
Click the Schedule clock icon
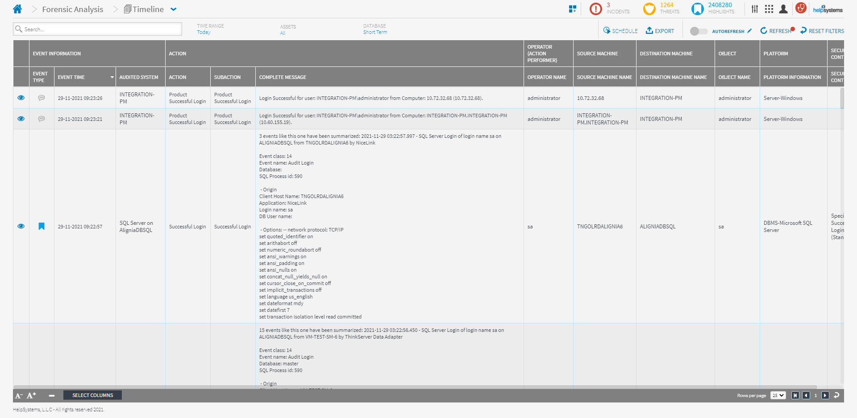point(607,30)
